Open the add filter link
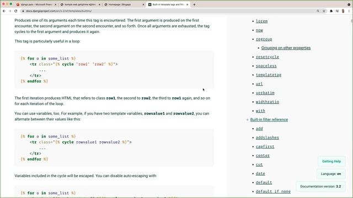This screenshot has width=353, height=198. (259, 129)
